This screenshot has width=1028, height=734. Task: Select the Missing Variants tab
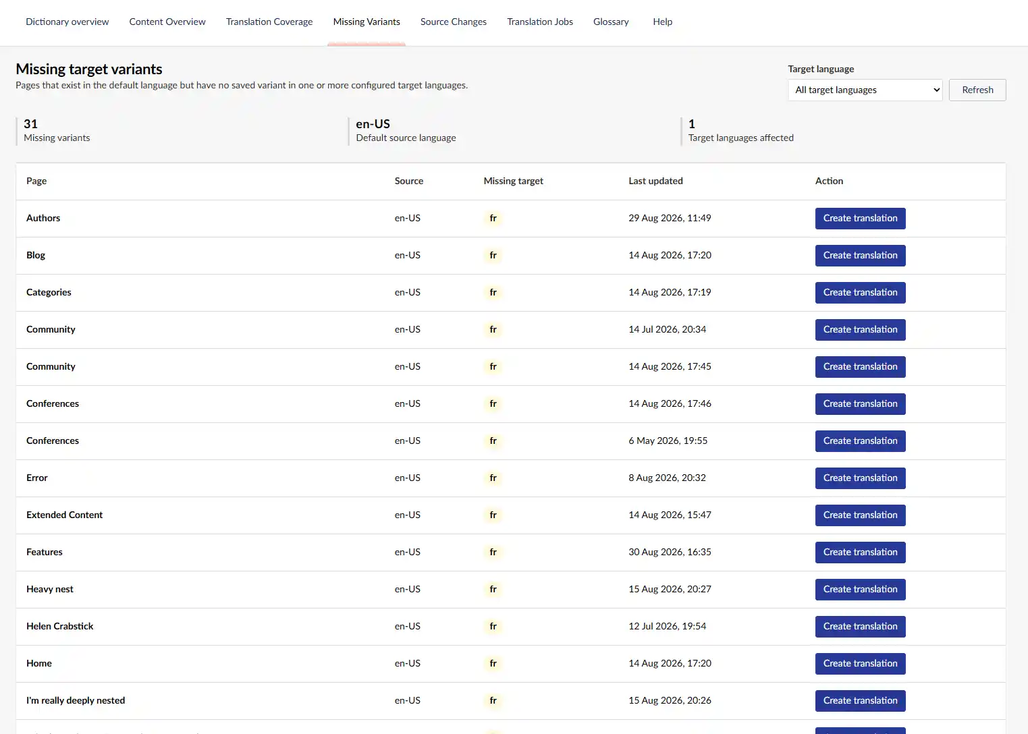(367, 22)
